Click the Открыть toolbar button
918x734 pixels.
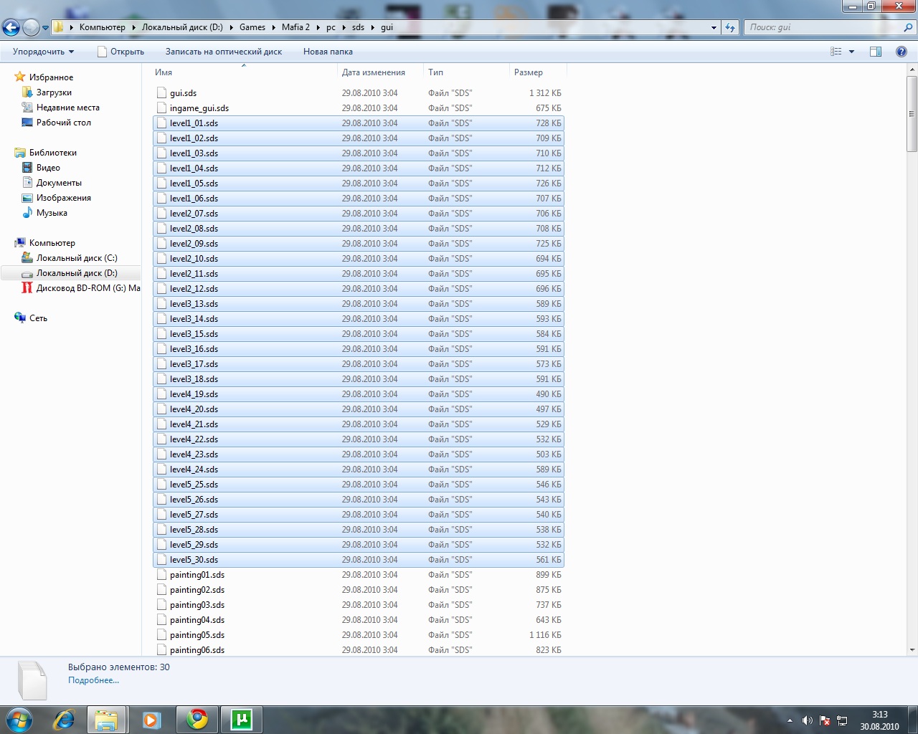click(x=120, y=52)
